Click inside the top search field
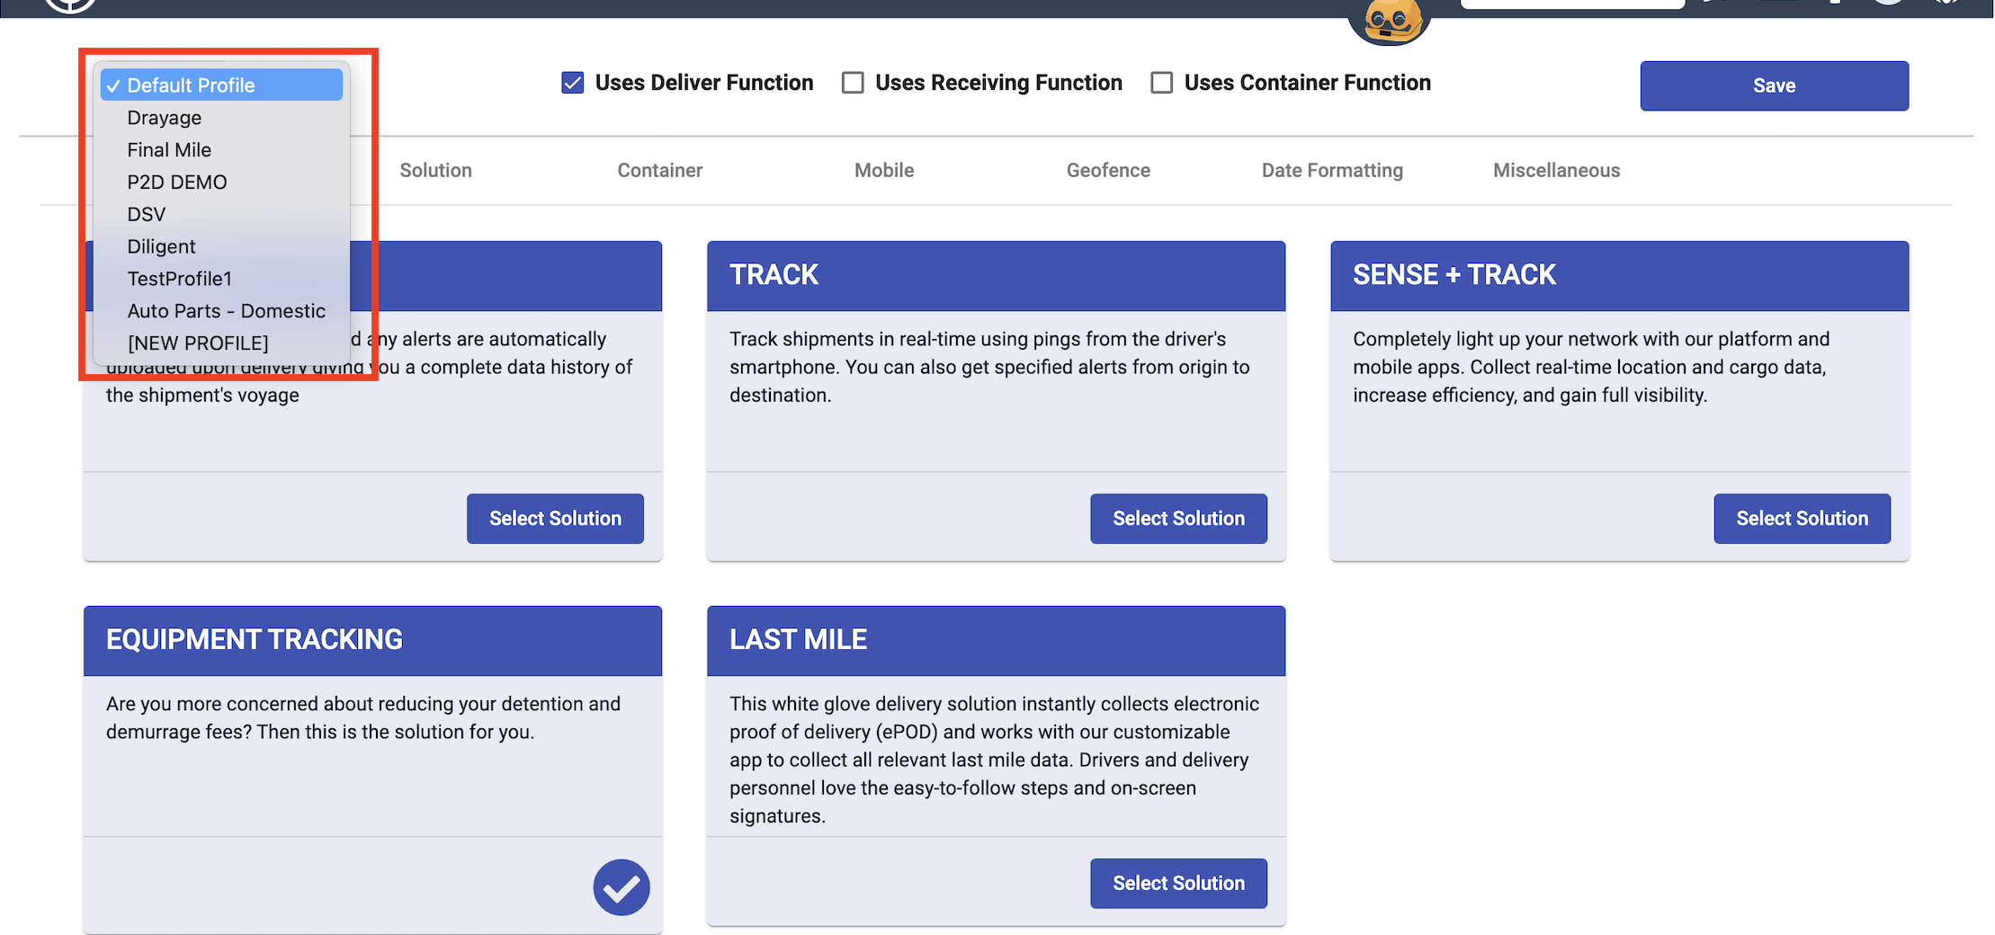This screenshot has height=935, width=1995. point(1572,3)
